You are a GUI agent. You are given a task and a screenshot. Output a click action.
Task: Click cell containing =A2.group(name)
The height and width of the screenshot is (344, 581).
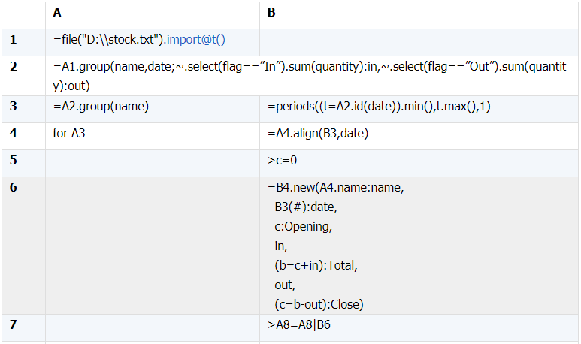tap(153, 109)
